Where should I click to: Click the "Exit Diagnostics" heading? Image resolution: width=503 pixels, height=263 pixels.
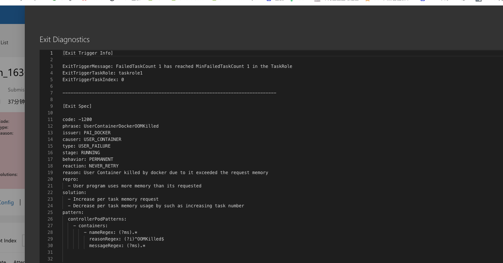pos(65,39)
